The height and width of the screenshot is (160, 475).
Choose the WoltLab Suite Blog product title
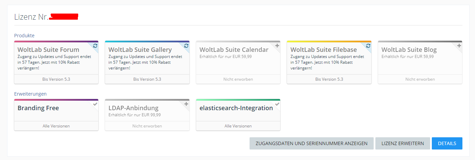pyautogui.click(x=409, y=50)
